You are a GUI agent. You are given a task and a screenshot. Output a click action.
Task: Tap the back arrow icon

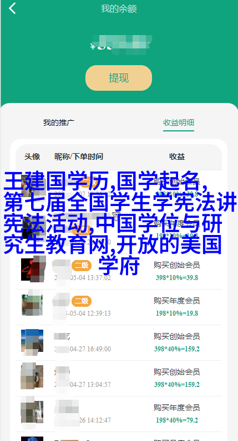(12, 8)
